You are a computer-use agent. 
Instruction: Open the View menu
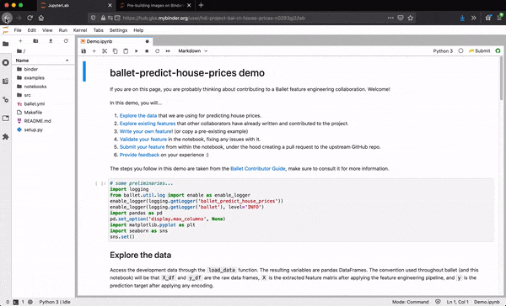point(47,30)
